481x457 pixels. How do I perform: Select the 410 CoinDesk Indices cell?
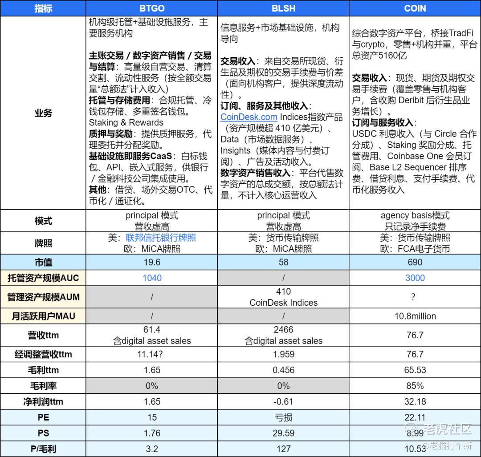(283, 297)
